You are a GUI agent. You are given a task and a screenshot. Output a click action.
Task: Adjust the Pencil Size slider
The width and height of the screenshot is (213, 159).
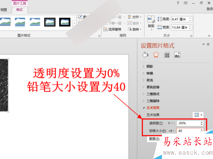(172, 131)
